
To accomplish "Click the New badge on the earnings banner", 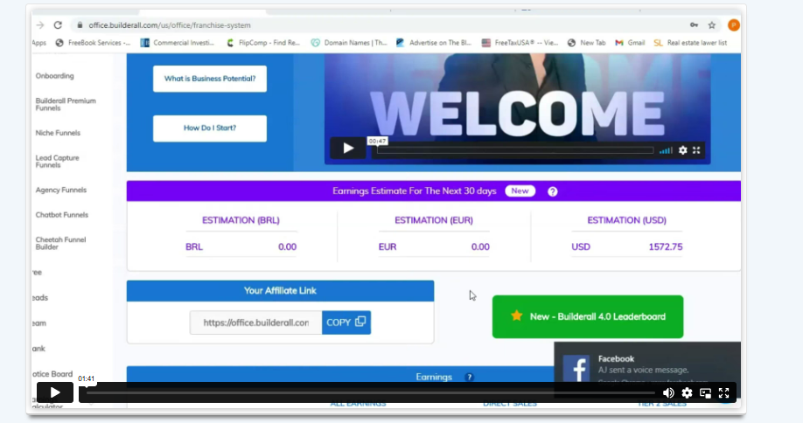I will pyautogui.click(x=520, y=191).
